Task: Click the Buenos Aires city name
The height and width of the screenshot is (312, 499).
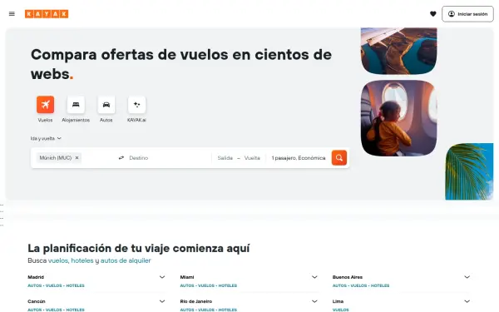Action: (348, 277)
